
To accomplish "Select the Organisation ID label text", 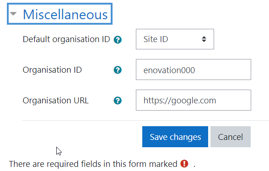I will click(52, 70).
